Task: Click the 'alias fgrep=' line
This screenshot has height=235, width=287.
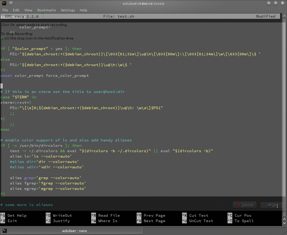Action: coord(48,183)
